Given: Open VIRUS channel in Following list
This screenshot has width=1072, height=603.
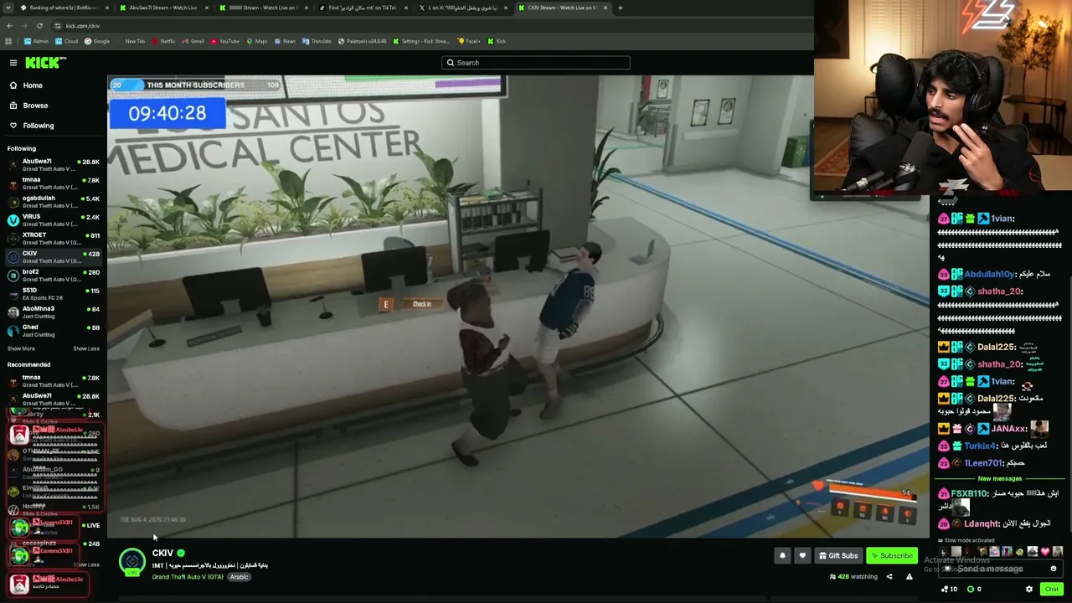Looking at the screenshot, I should (x=54, y=220).
